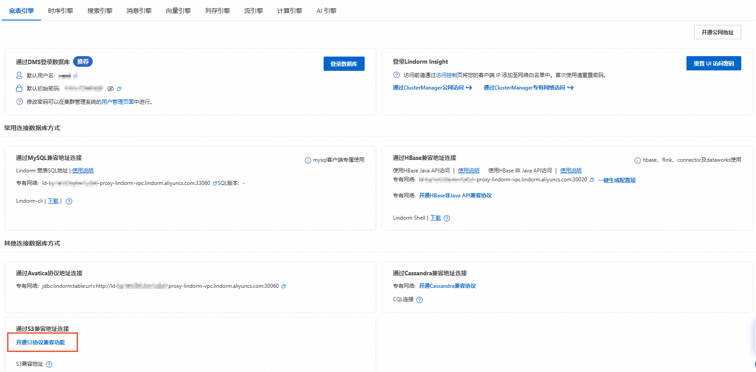Click help icon beside S3兼容地址
Image resolution: width=756 pixels, height=372 pixels.
[49, 364]
